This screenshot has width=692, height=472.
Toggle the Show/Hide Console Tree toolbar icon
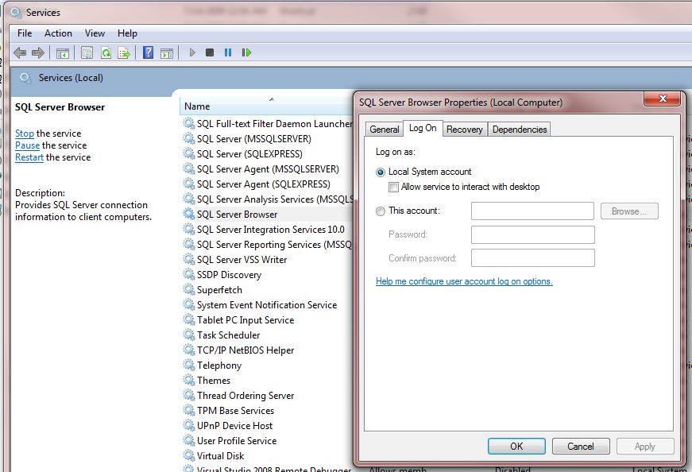coord(63,53)
